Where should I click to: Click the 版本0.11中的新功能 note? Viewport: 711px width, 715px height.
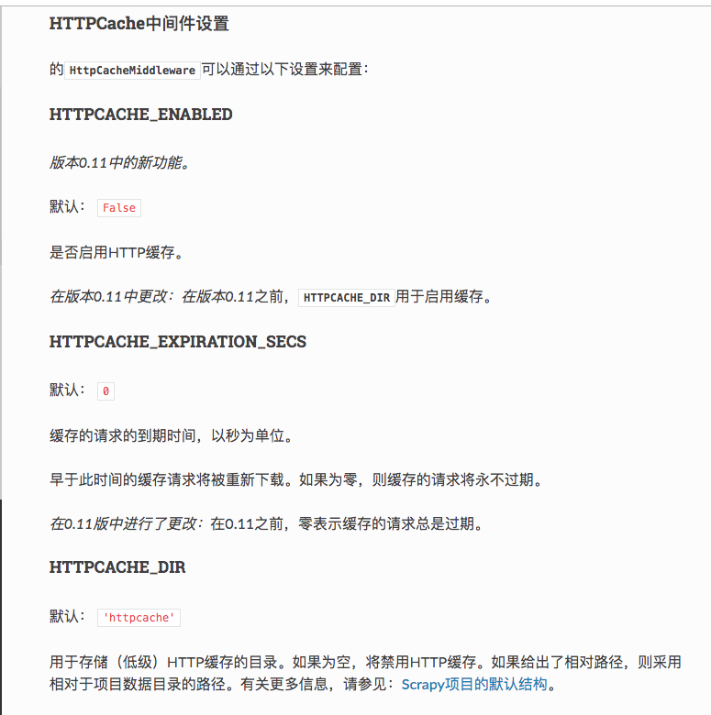[119, 162]
